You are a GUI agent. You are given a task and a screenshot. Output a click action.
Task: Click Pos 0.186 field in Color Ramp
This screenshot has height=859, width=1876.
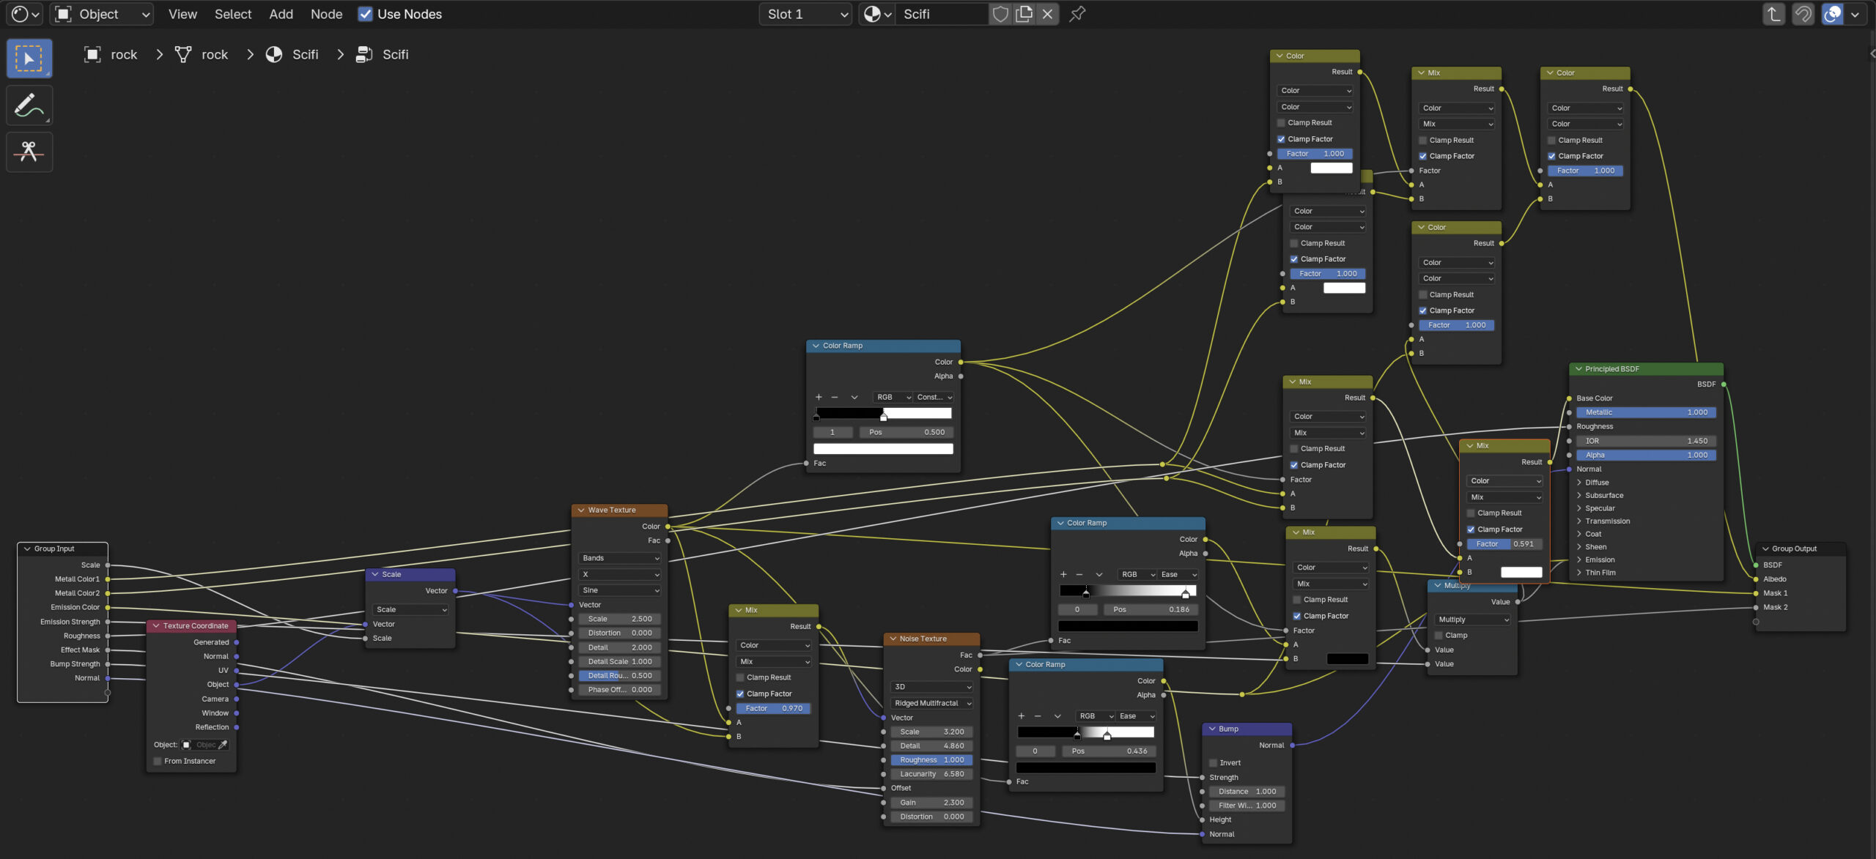click(1151, 609)
